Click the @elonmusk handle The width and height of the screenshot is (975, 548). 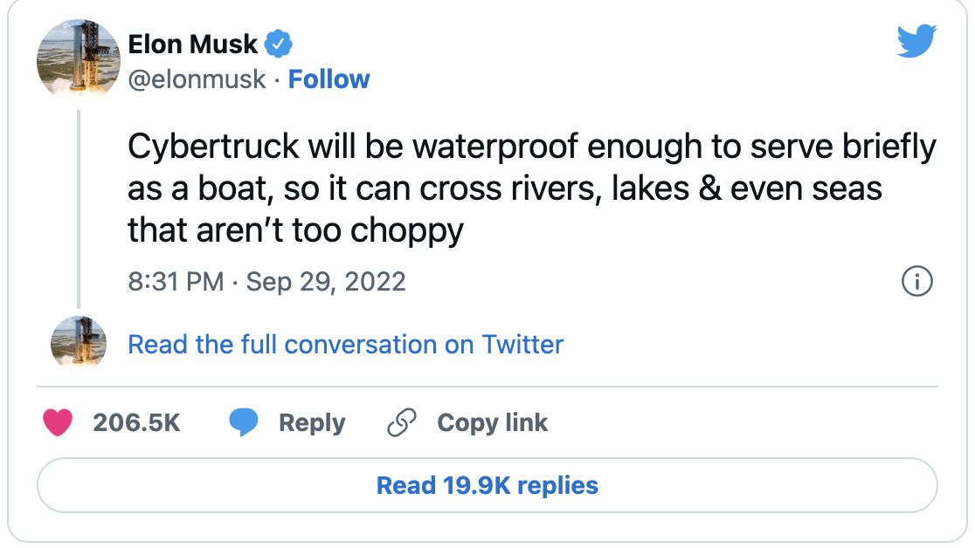[x=197, y=79]
